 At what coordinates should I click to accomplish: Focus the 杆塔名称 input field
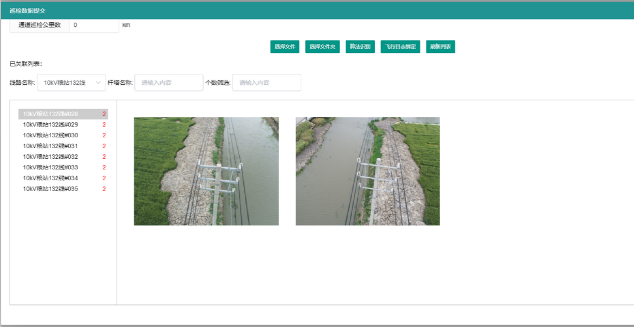point(169,82)
